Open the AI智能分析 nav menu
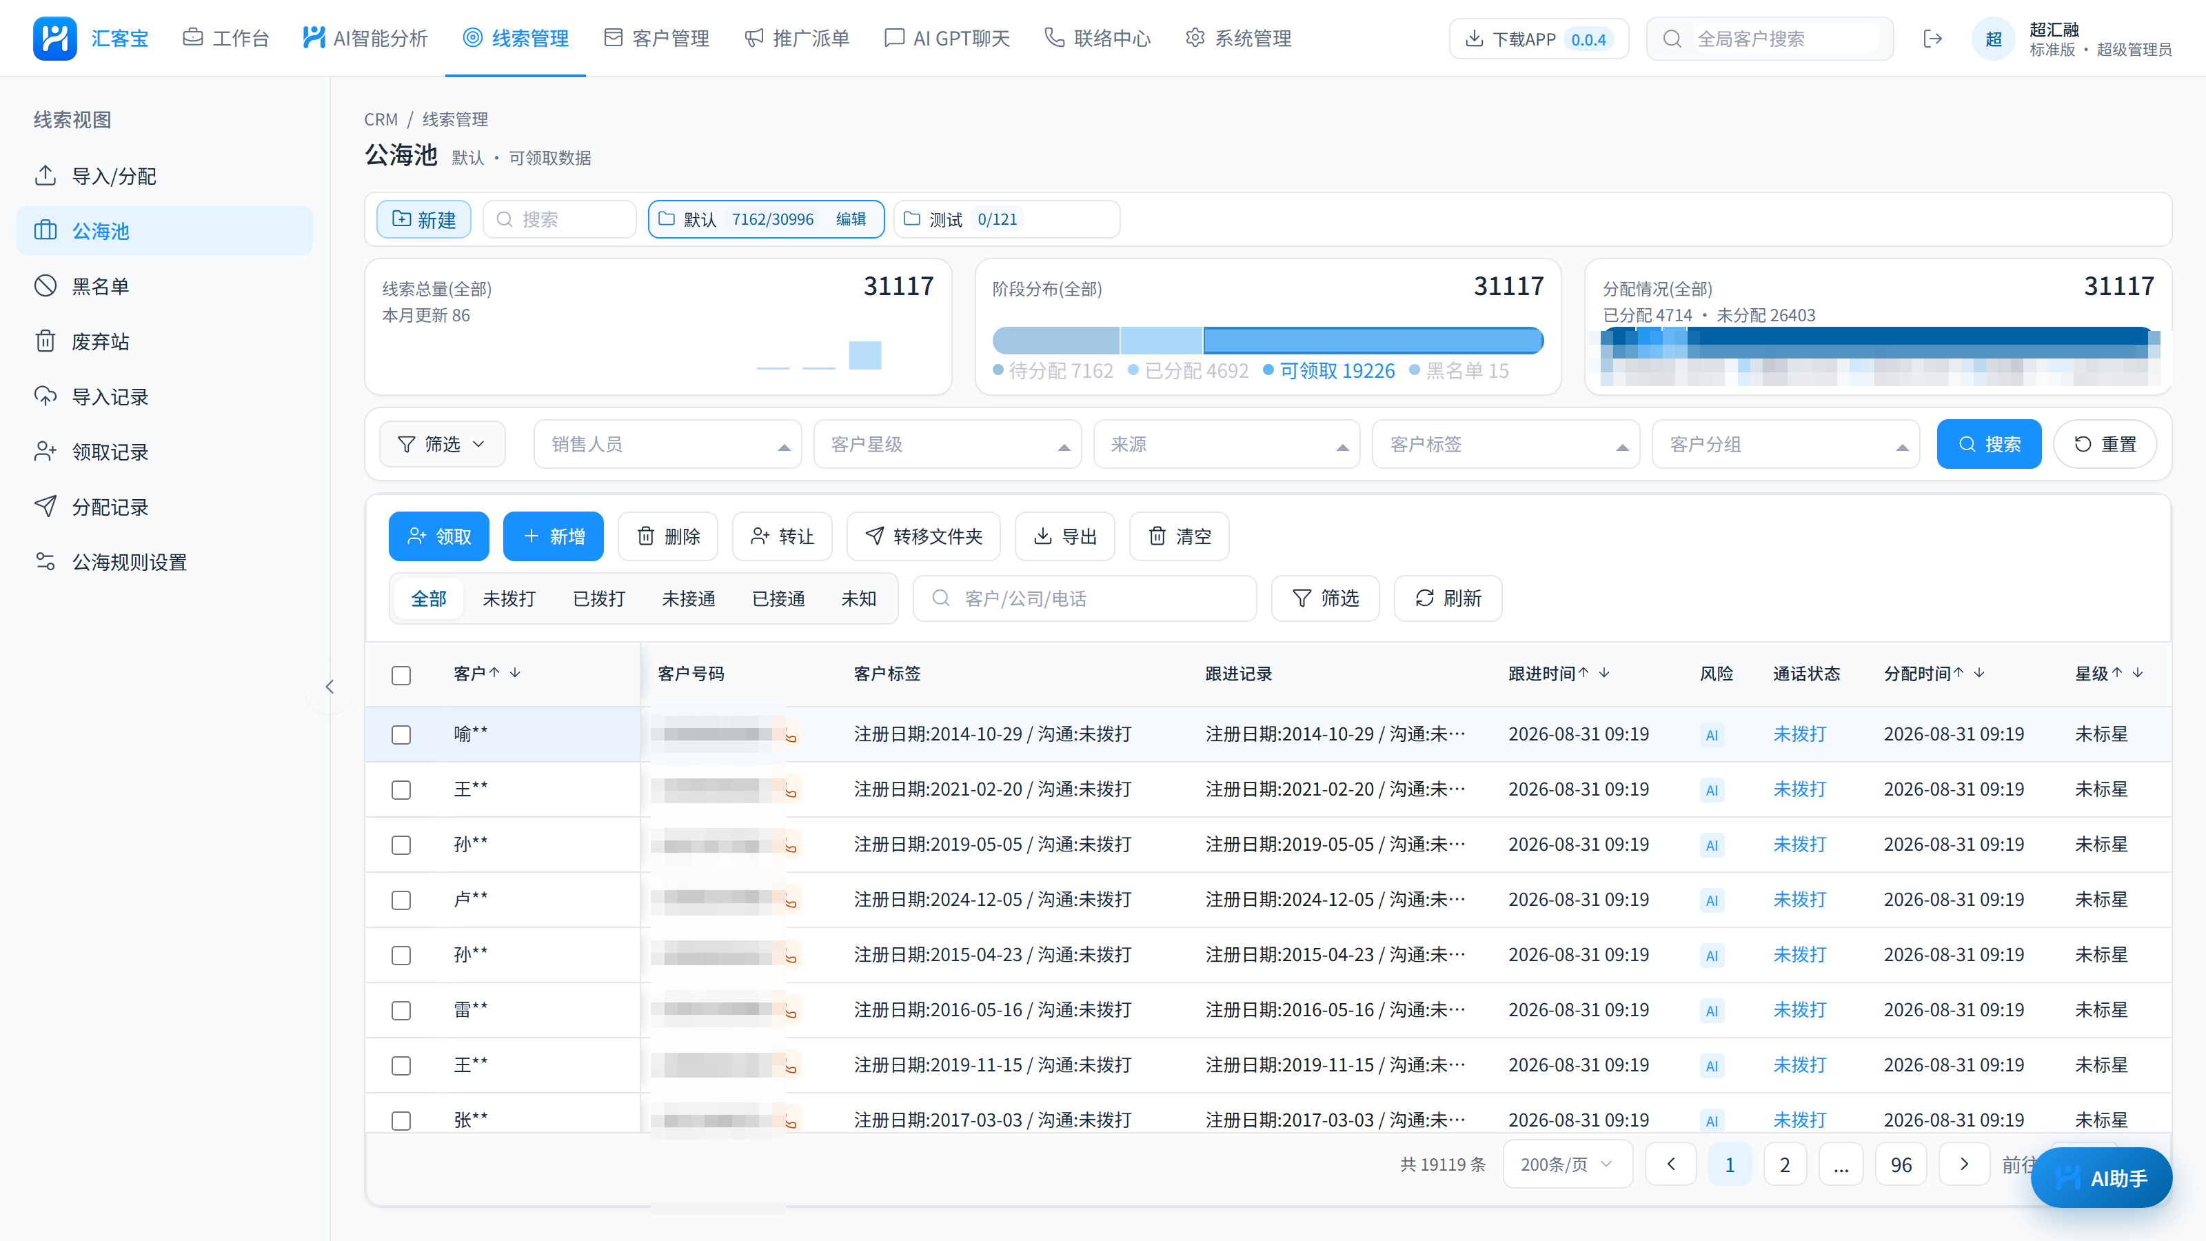 365,39
